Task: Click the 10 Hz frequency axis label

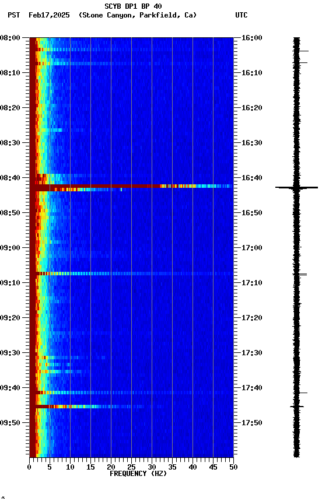Action: tap(70, 467)
